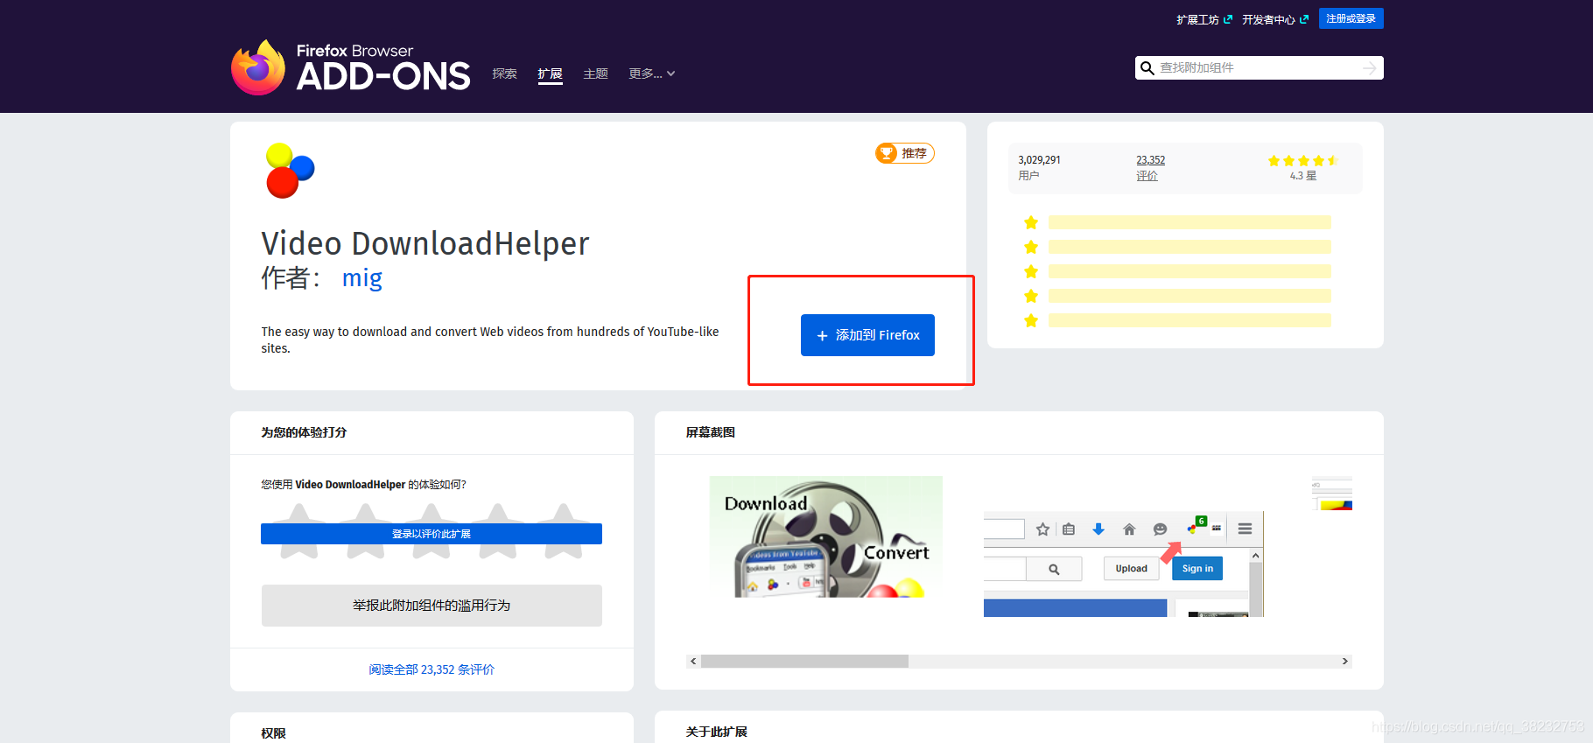This screenshot has height=743, width=1593.
Task: Select the 探索 navigation tab
Action: [x=505, y=74]
